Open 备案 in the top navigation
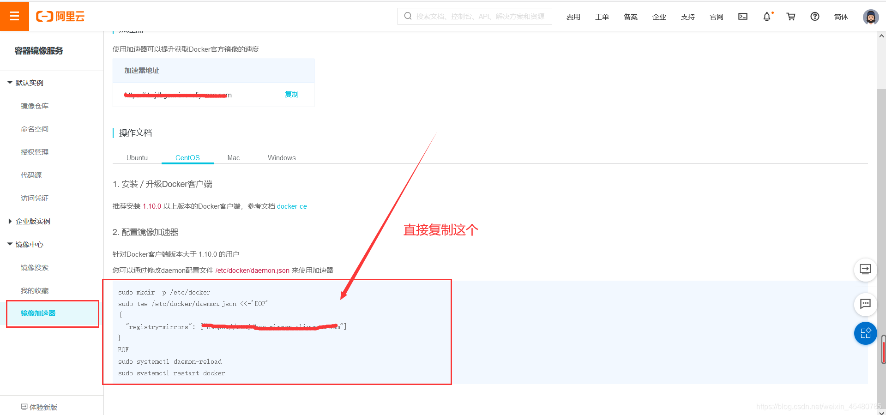Image resolution: width=886 pixels, height=415 pixels. pos(631,17)
